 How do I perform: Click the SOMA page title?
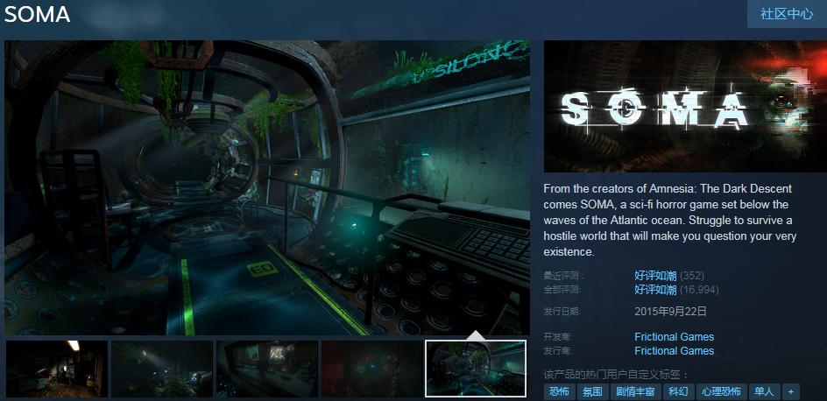coord(37,14)
